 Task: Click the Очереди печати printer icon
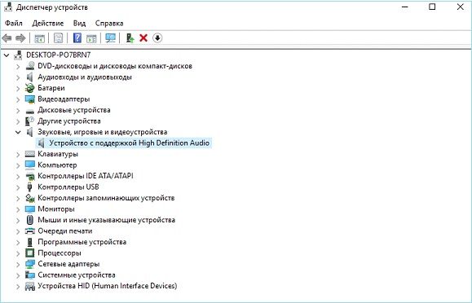point(30,231)
